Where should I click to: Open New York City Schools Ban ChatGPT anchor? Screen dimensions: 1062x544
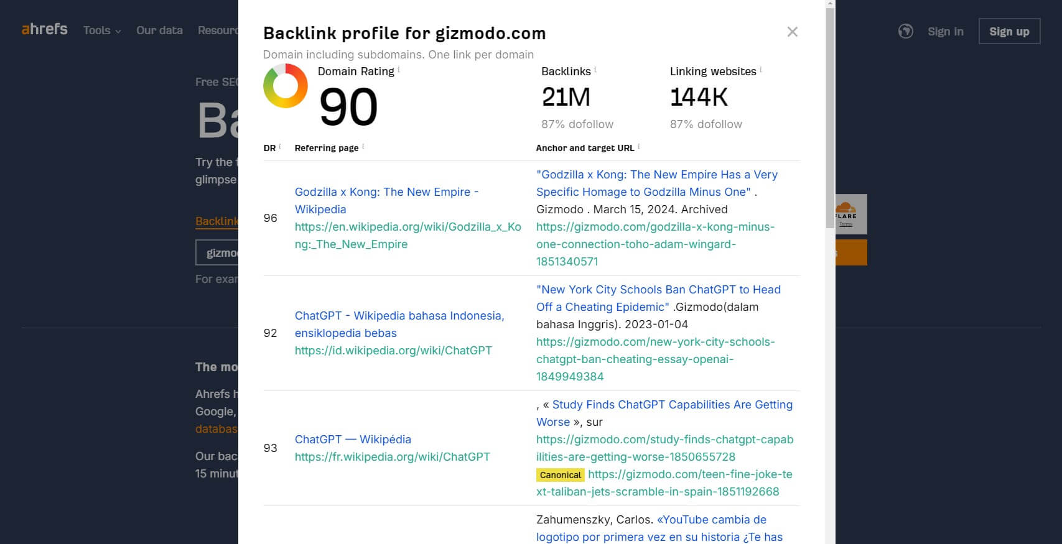click(x=658, y=298)
